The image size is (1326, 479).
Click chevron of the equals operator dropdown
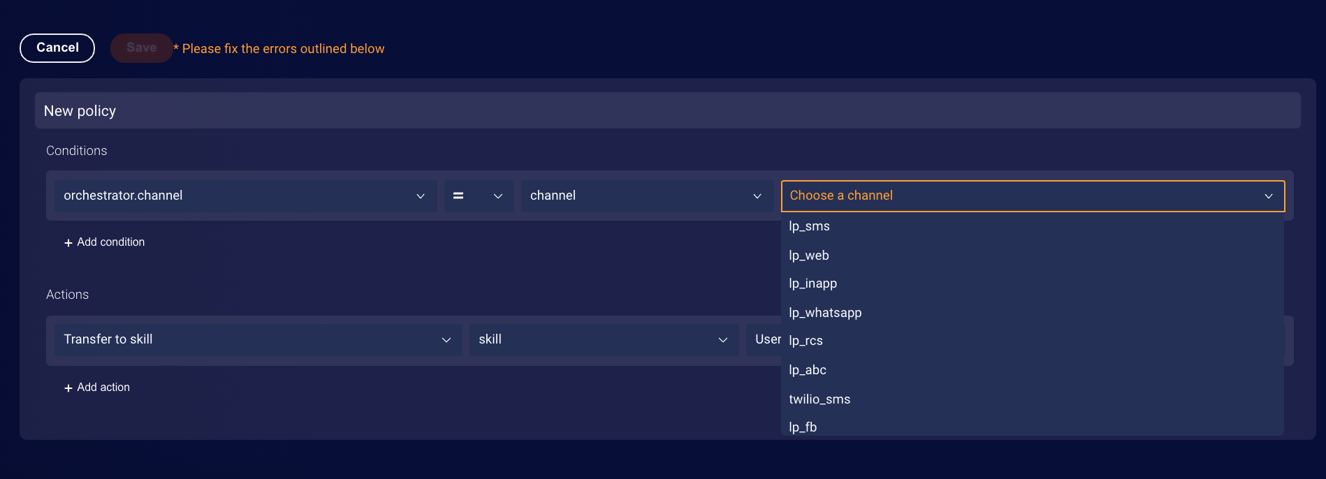coord(498,196)
